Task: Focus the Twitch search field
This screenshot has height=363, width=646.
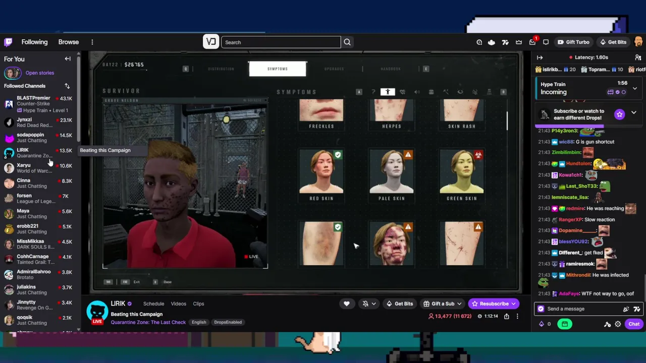Action: [x=281, y=42]
